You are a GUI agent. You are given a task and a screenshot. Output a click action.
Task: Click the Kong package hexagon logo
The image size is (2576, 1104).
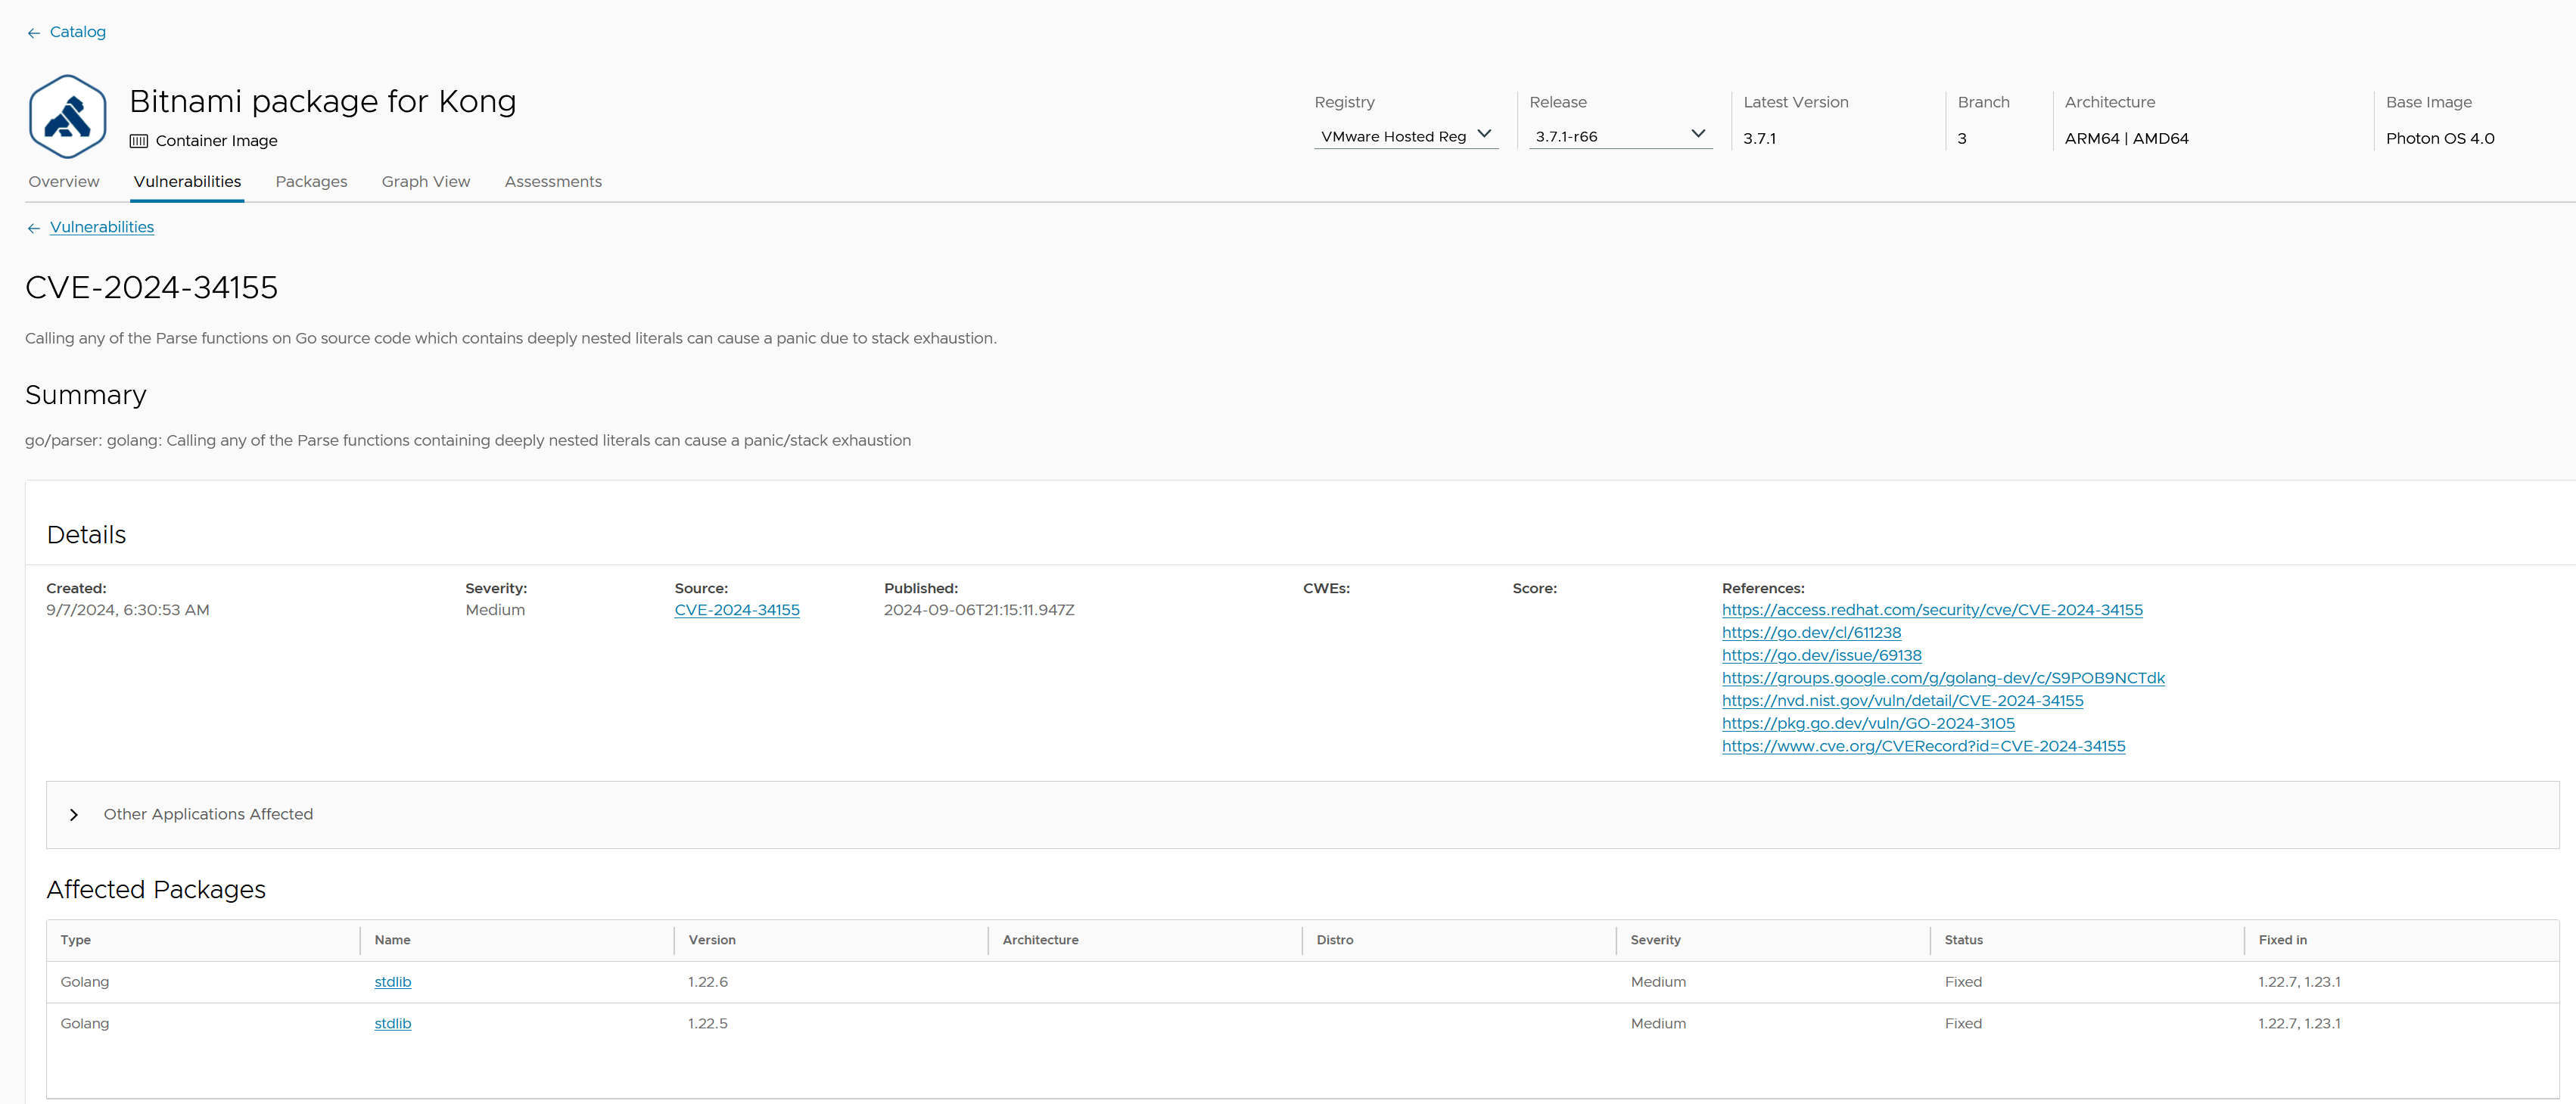[x=68, y=116]
